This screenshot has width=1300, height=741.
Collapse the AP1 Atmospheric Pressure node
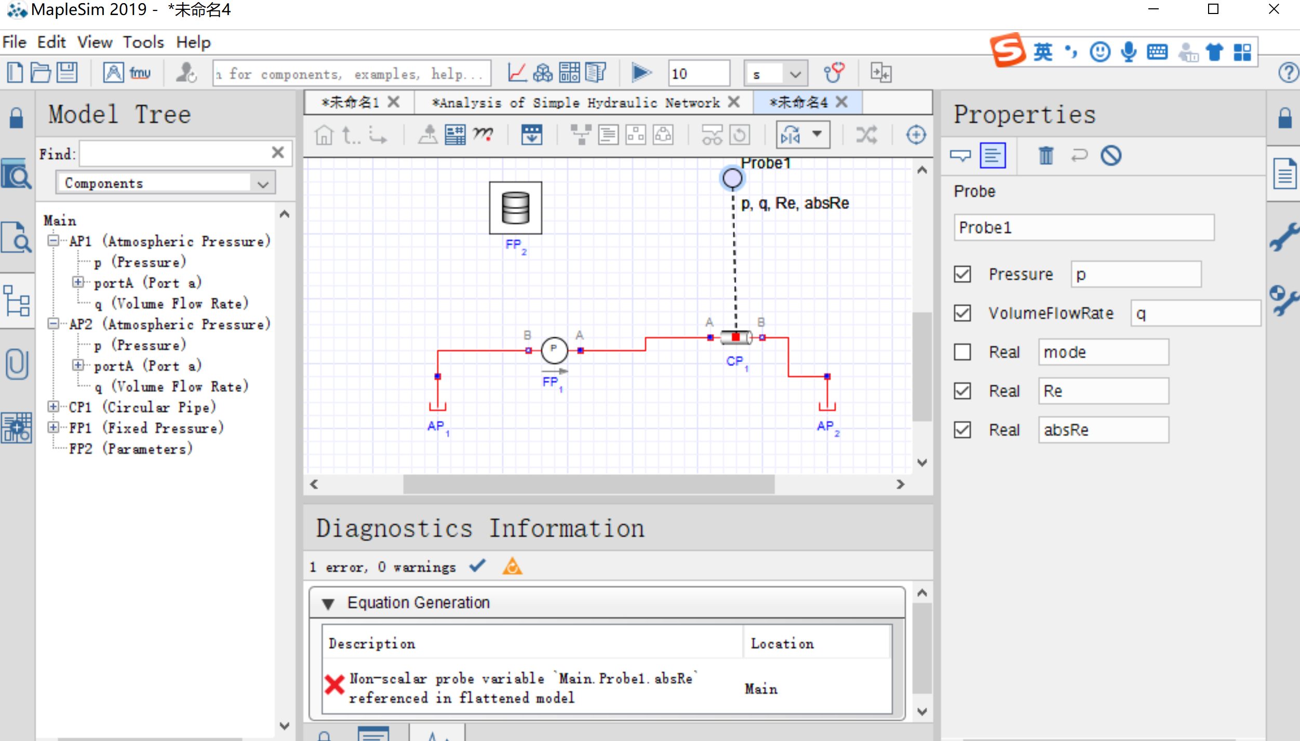pos(53,241)
